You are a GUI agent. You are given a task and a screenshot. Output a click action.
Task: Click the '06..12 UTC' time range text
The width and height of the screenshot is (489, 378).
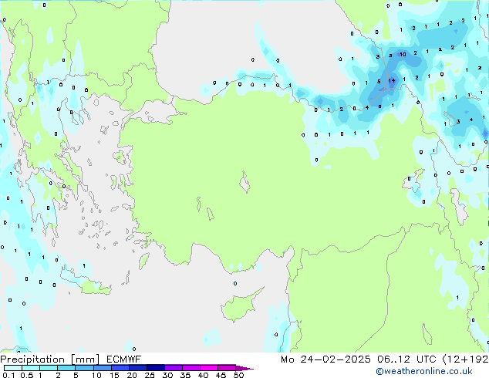pyautogui.click(x=406, y=359)
